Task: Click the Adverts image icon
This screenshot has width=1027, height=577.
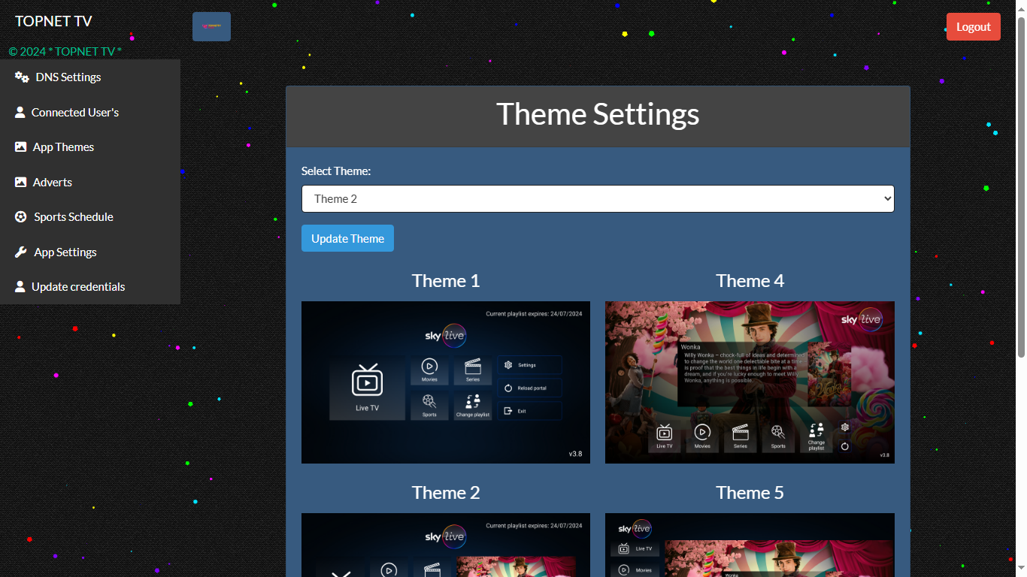Action: (x=21, y=182)
